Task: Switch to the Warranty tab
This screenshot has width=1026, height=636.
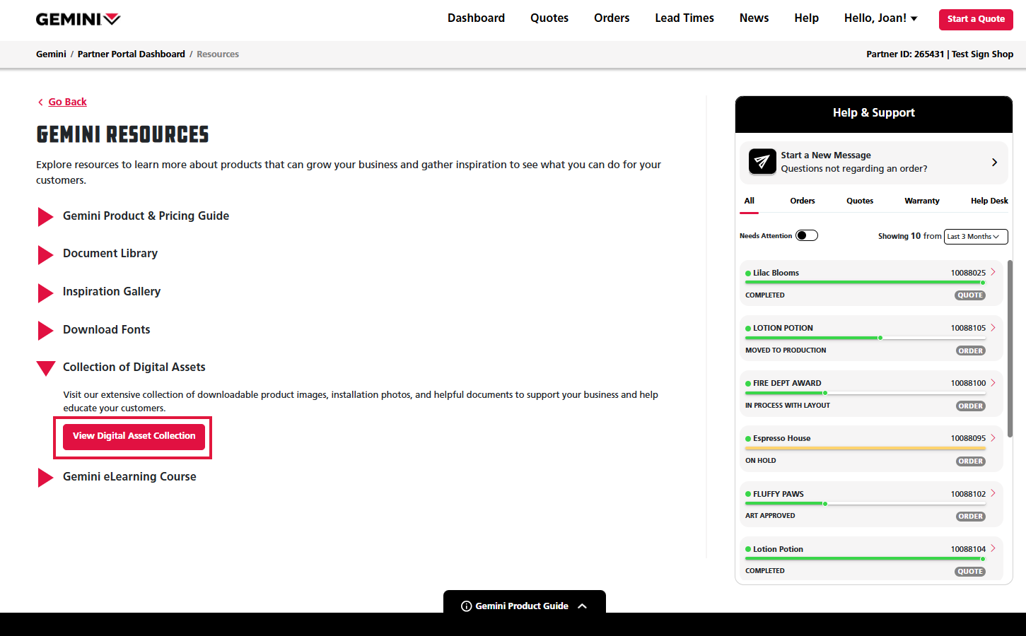Action: click(x=921, y=201)
